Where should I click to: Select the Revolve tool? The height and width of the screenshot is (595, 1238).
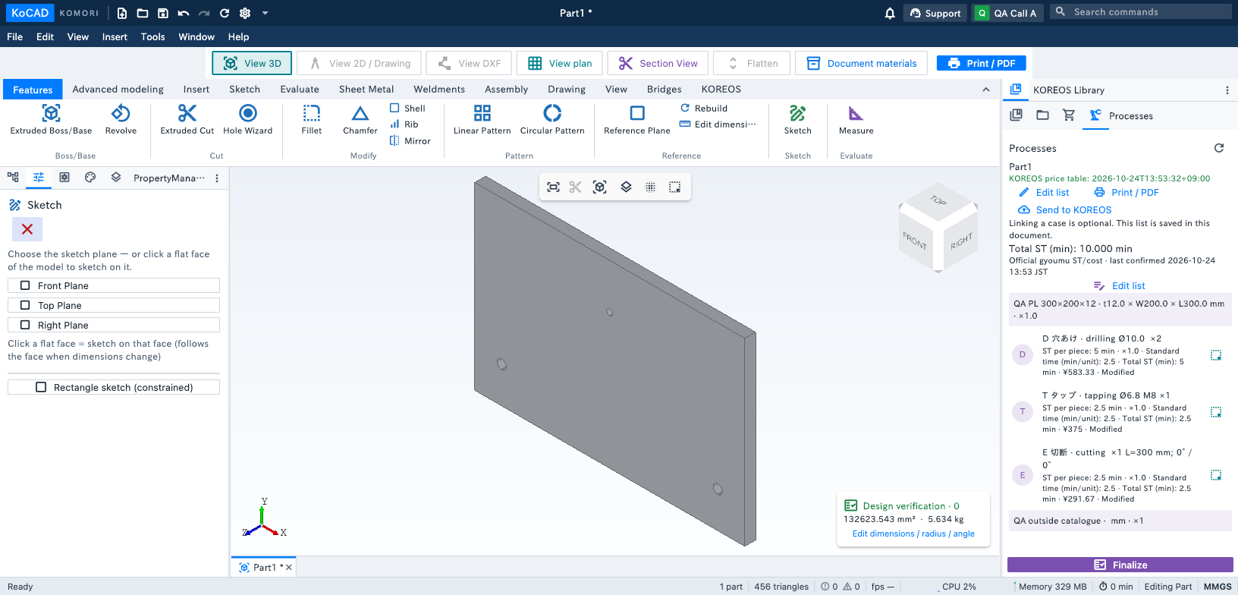(x=121, y=120)
